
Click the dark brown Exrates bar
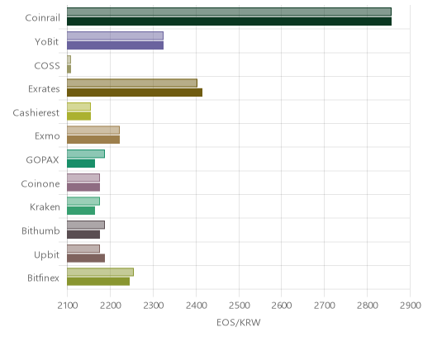point(135,93)
